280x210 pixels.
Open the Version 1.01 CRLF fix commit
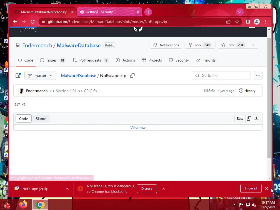(74, 91)
